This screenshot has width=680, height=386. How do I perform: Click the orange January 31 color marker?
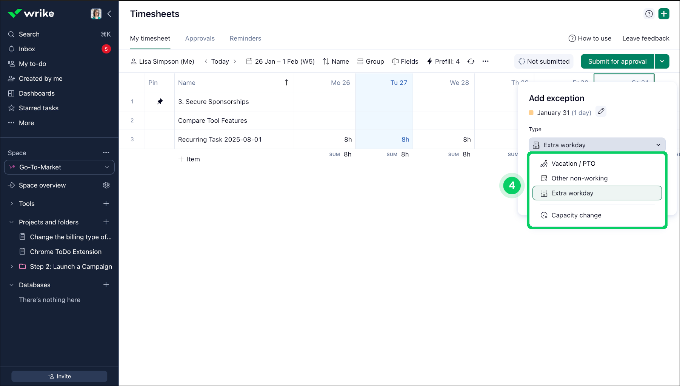coord(531,113)
